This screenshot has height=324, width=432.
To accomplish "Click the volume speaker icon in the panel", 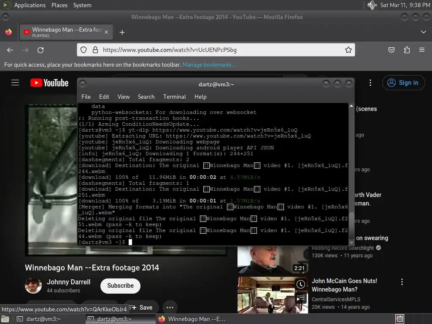I will (x=372, y=5).
